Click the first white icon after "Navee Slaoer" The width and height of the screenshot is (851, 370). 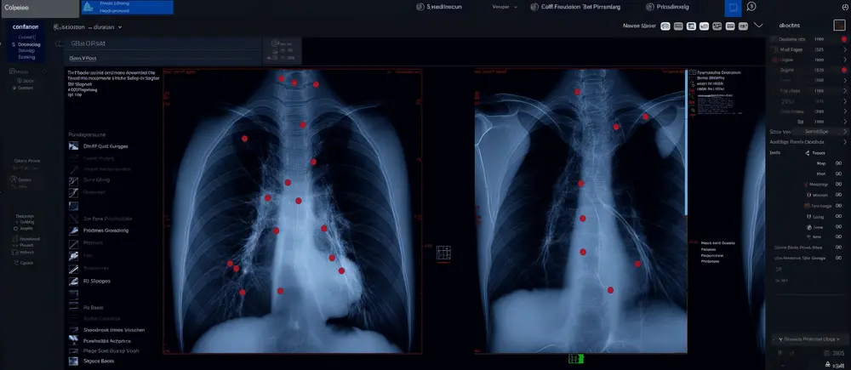[665, 26]
